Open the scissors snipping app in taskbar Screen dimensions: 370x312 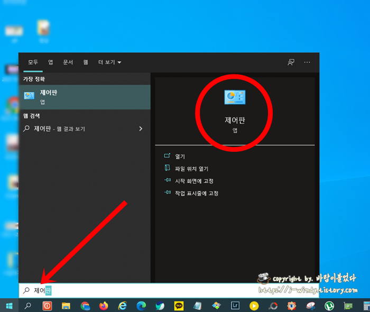(x=311, y=306)
